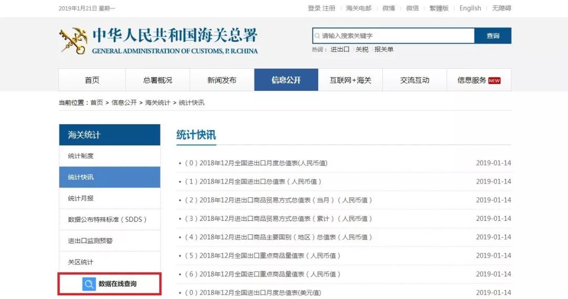Viewport: 568px width, 299px height.
Task: Open 统计制度 in the sidebar
Action: (110, 156)
